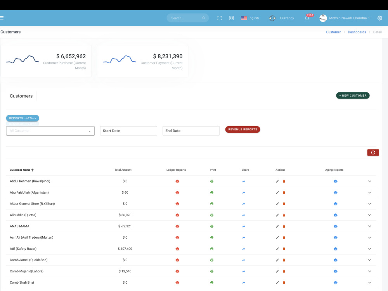Open aging report for Asif Ali (Multan)
The height and width of the screenshot is (291, 388).
pyautogui.click(x=335, y=237)
